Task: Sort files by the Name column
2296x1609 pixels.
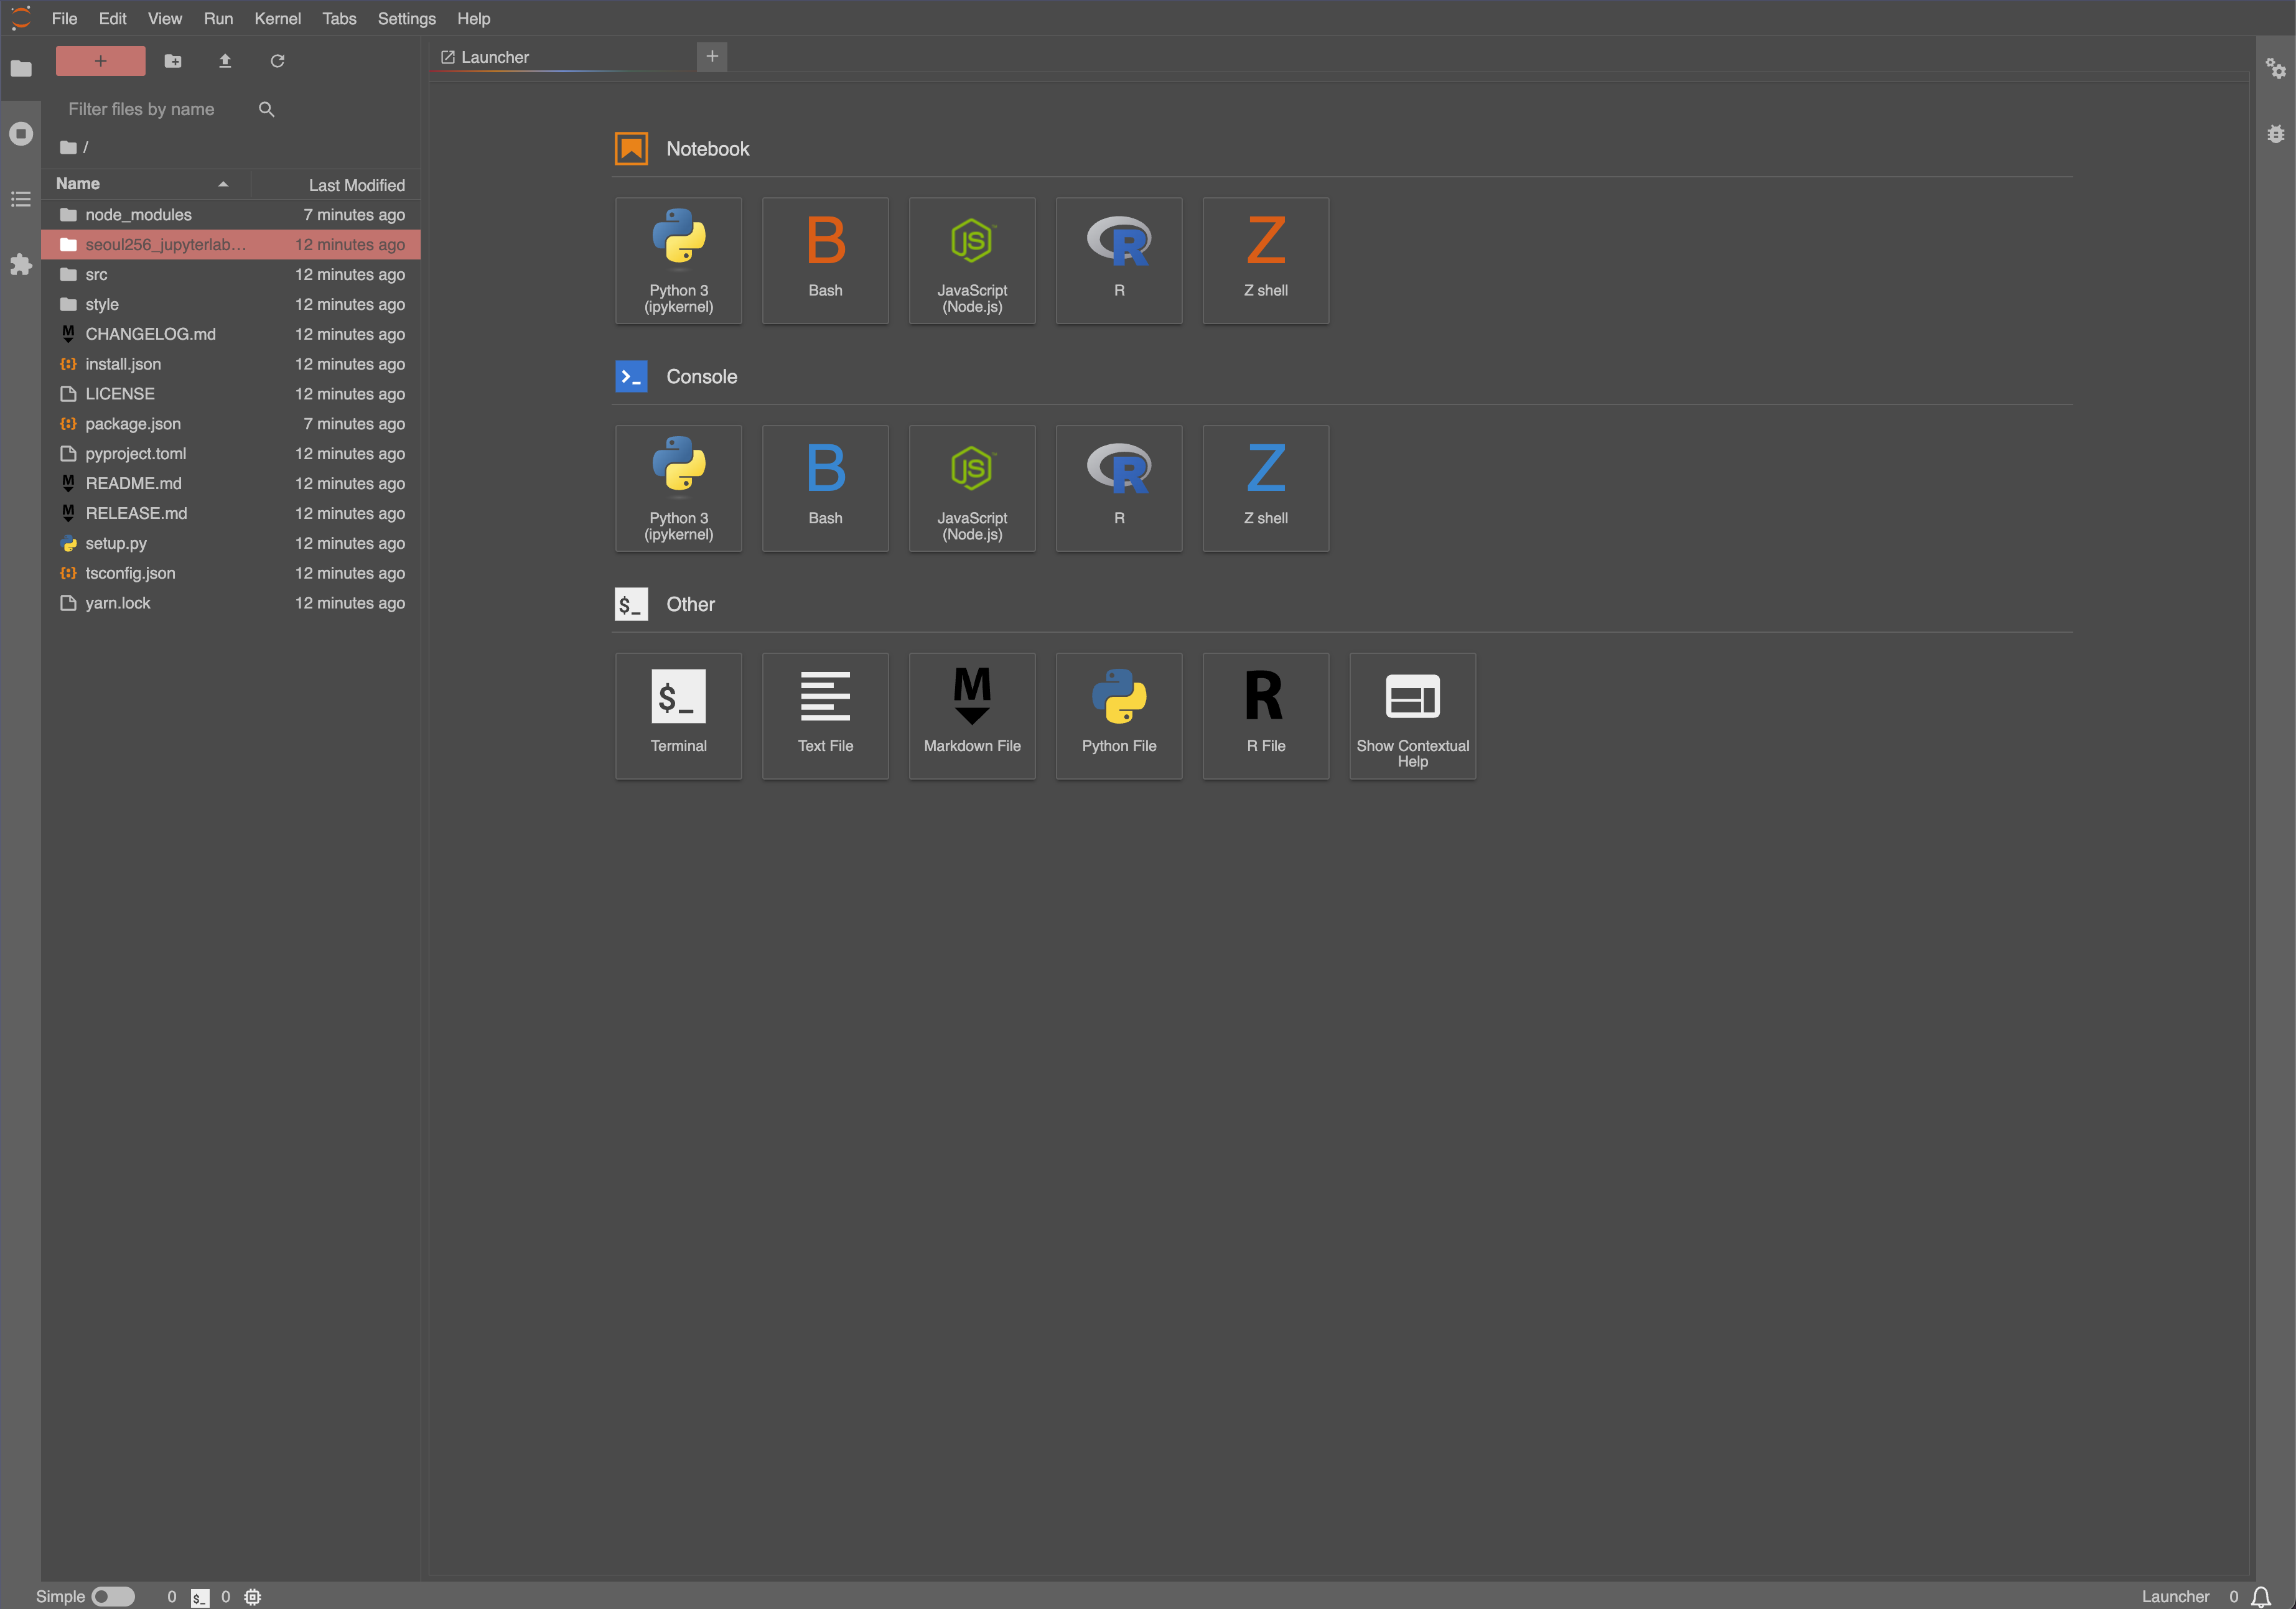Action: 78,184
